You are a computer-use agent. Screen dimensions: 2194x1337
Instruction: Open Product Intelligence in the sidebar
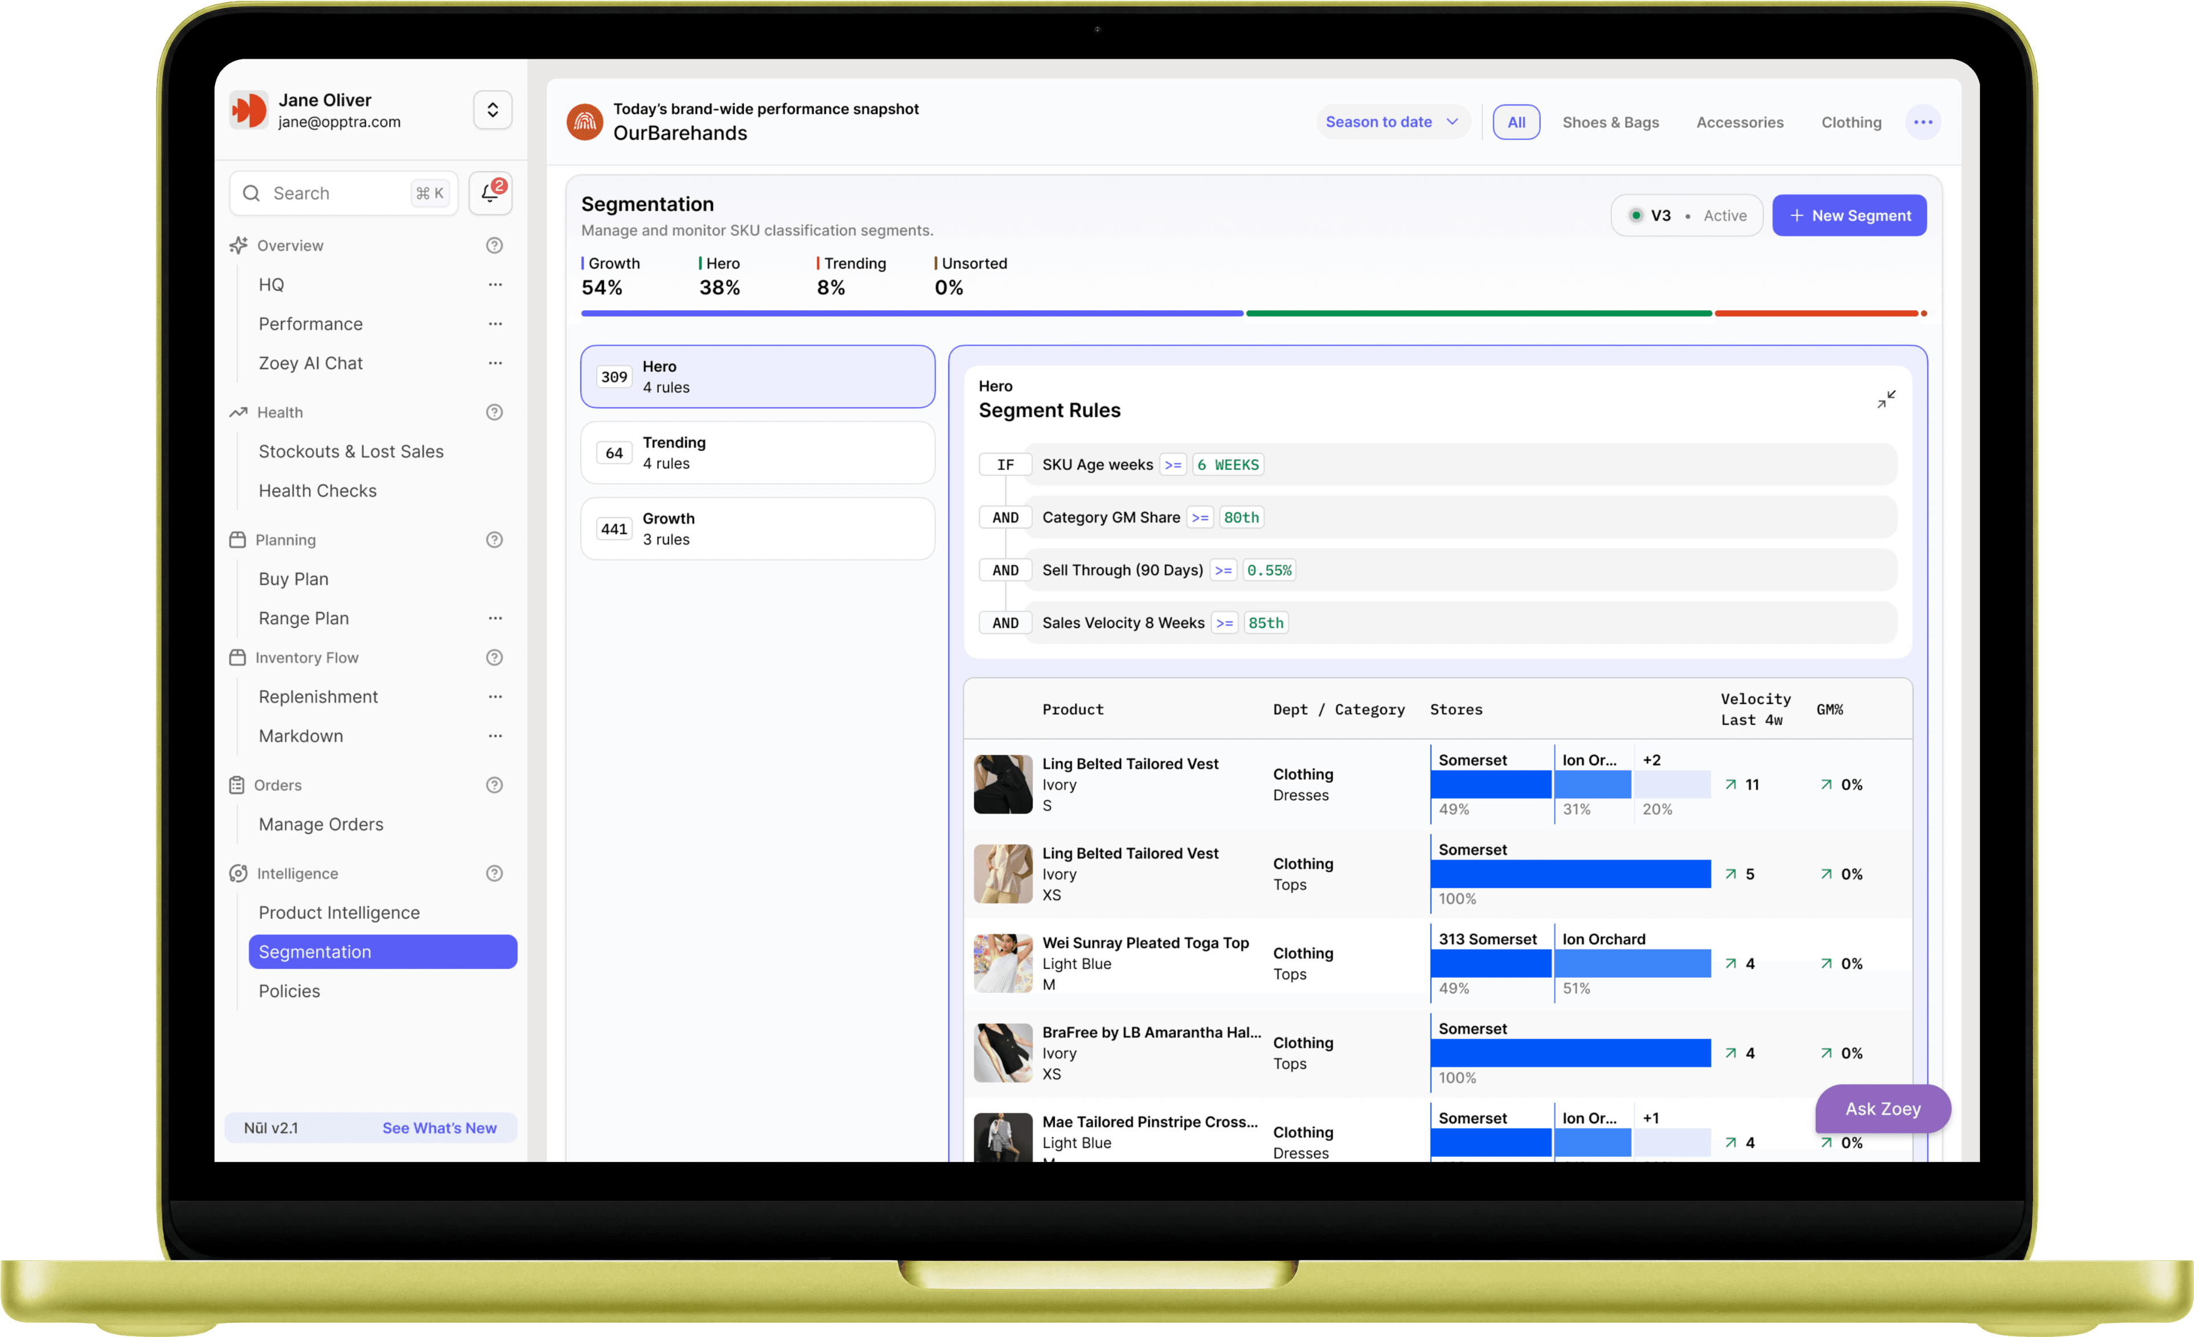point(338,913)
